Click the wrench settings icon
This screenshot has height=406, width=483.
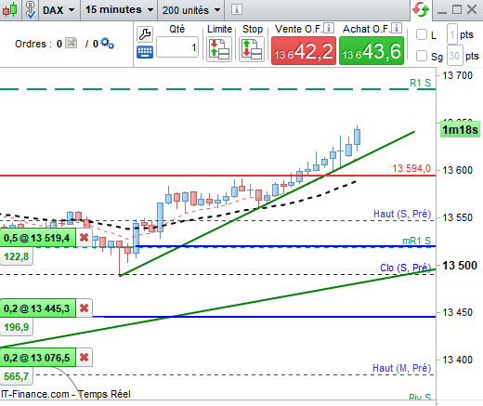(145, 34)
